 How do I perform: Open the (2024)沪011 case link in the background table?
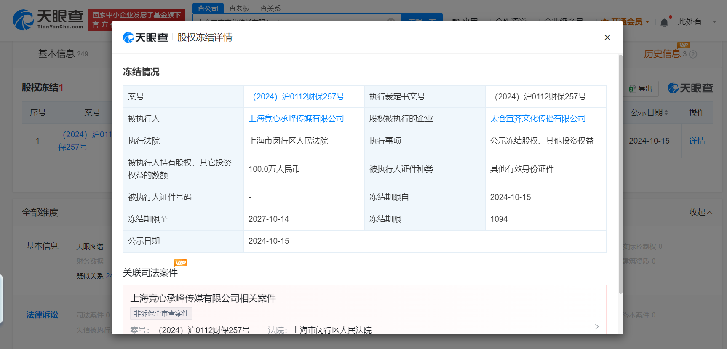tap(85, 141)
